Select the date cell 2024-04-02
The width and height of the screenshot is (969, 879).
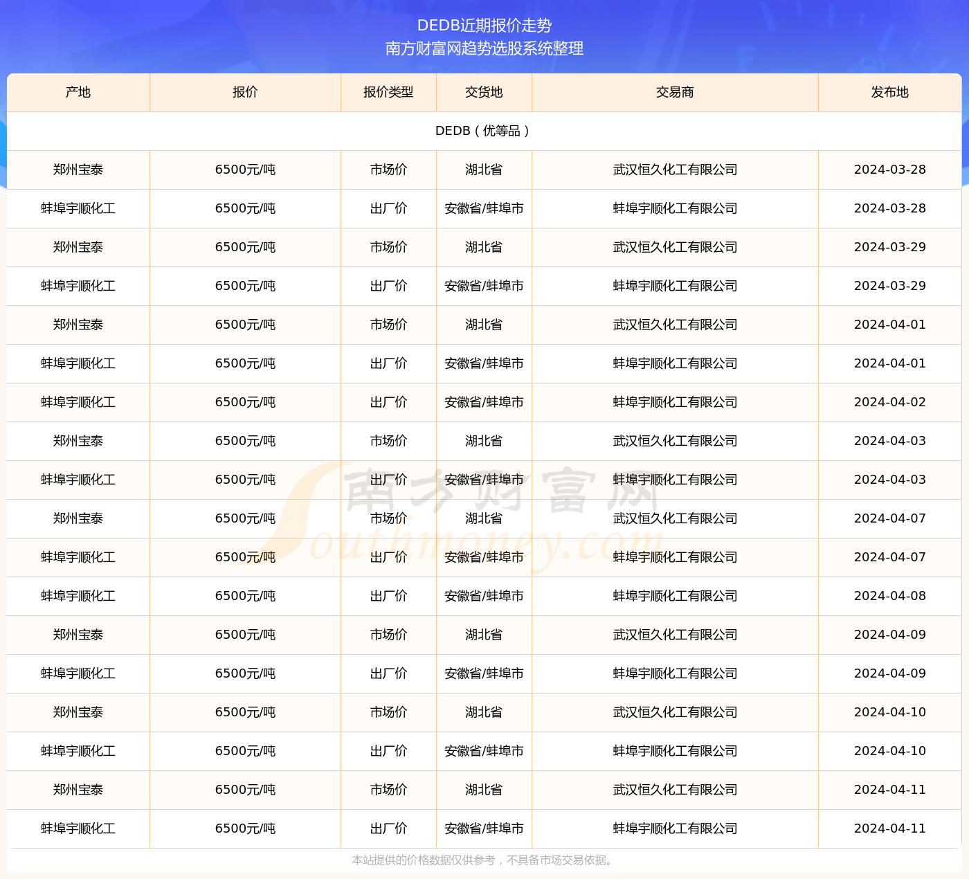pyautogui.click(x=890, y=402)
